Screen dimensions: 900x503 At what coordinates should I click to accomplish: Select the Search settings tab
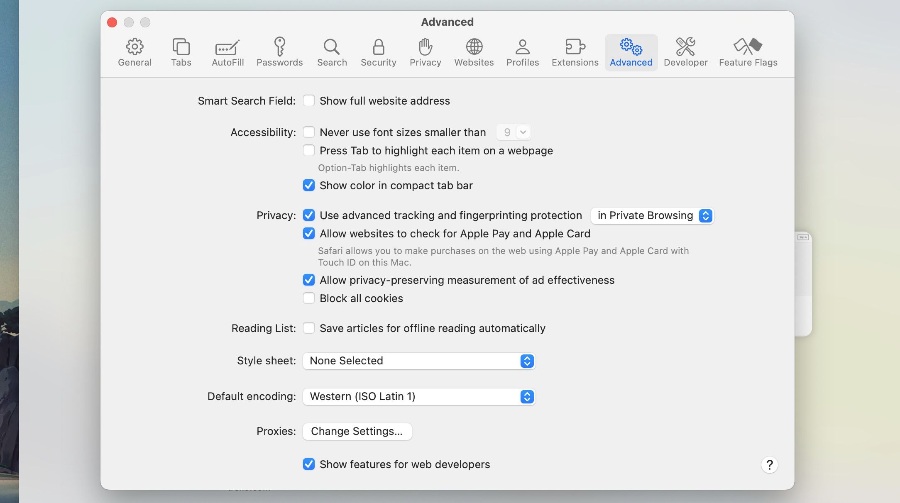tap(332, 51)
